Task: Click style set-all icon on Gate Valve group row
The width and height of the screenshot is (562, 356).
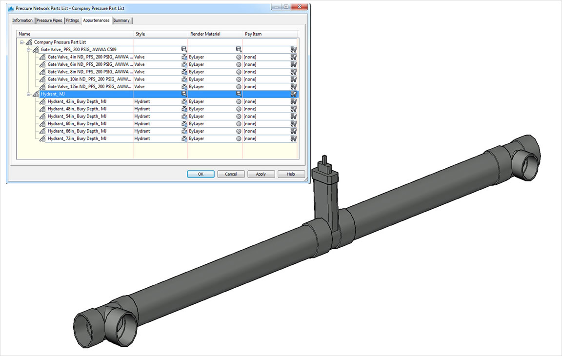Action: pyautogui.click(x=184, y=49)
